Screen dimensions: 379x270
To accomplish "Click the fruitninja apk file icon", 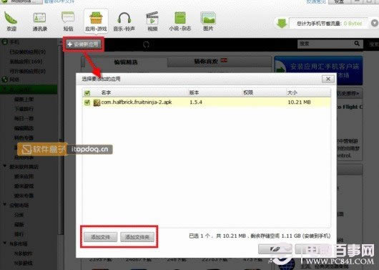I will 97,102.
